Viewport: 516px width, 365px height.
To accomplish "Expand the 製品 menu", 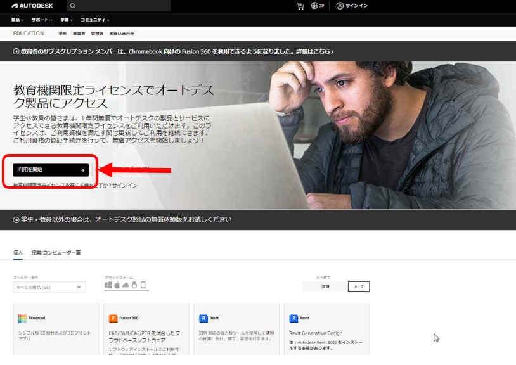I will (18, 20).
